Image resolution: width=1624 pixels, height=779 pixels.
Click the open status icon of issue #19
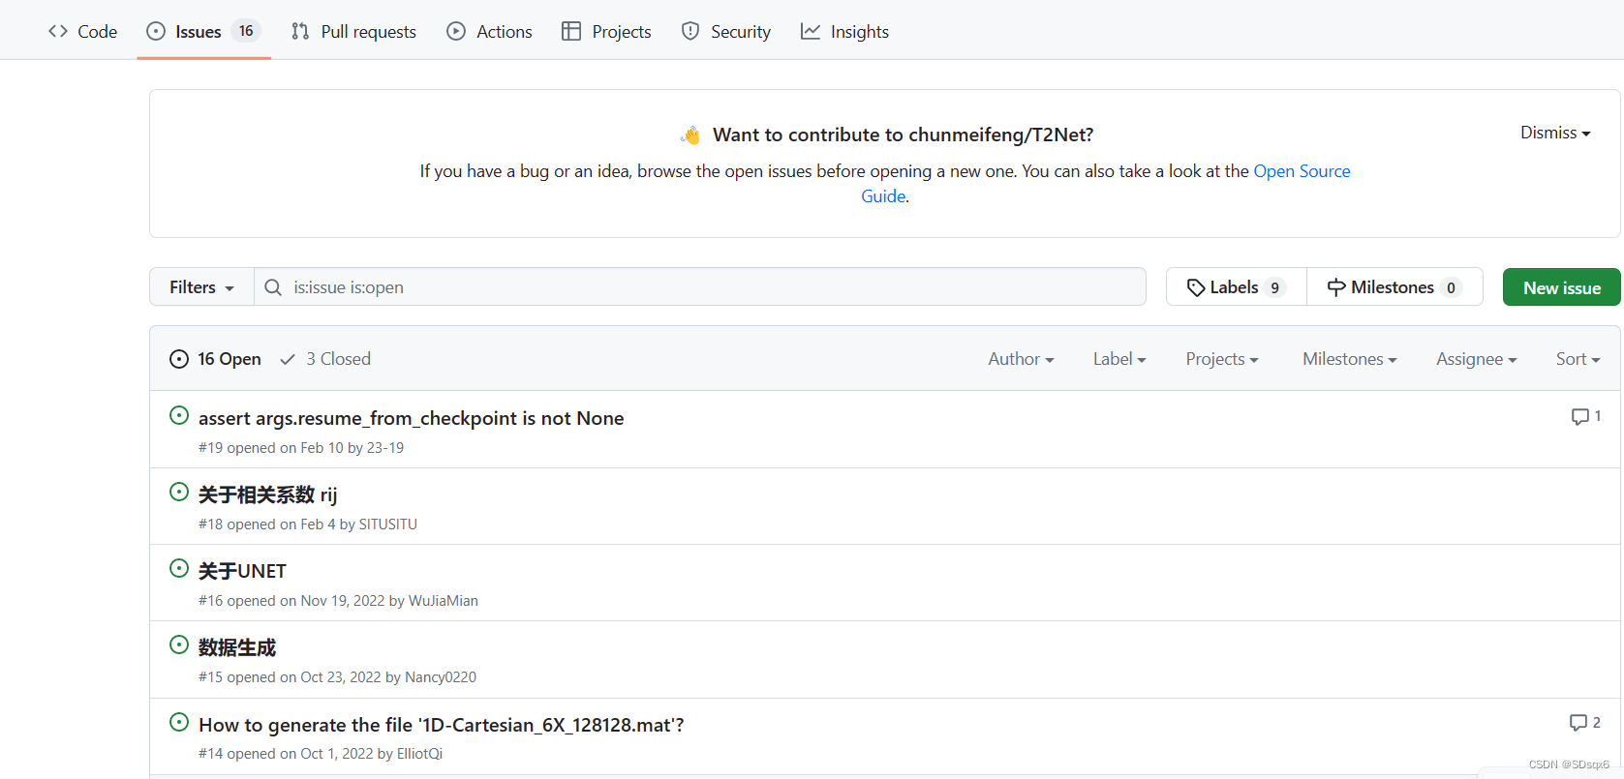tap(179, 415)
